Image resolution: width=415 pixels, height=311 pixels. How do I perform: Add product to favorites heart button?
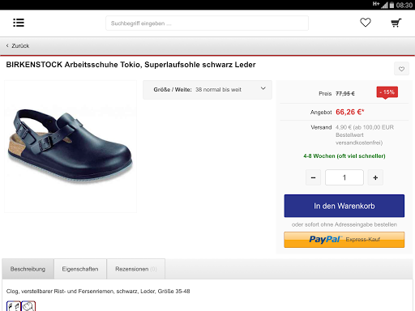(x=401, y=69)
